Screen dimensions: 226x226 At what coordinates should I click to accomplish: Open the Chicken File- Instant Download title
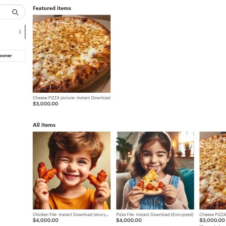point(71,215)
